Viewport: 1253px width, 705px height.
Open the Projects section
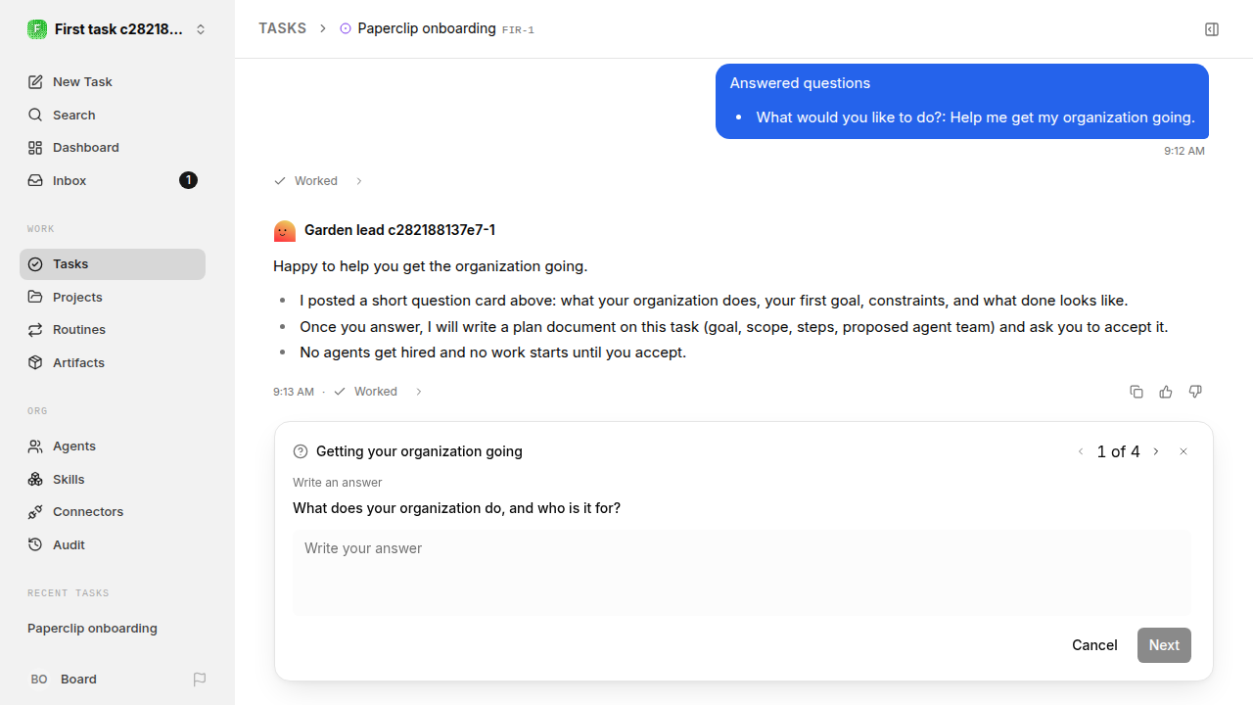pos(113,297)
